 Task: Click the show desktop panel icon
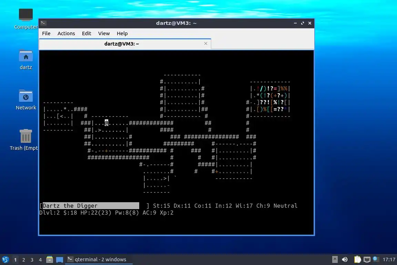point(60,259)
